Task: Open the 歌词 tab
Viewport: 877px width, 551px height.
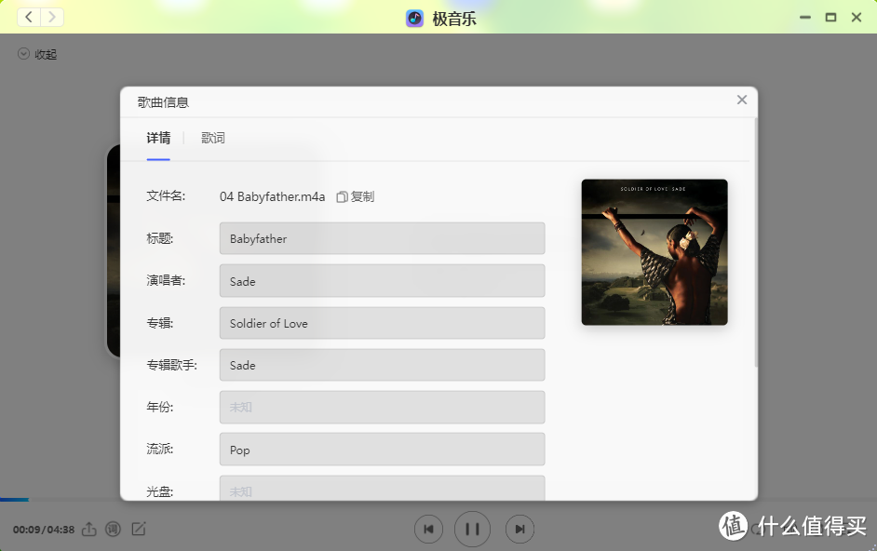Action: tap(213, 138)
